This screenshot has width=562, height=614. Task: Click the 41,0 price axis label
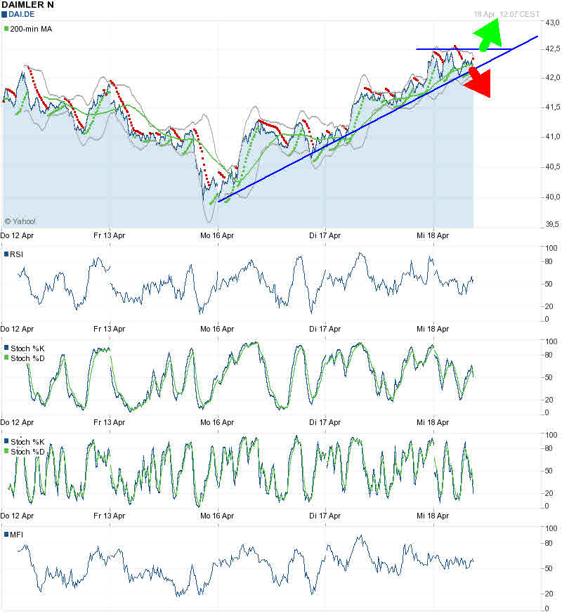click(553, 137)
